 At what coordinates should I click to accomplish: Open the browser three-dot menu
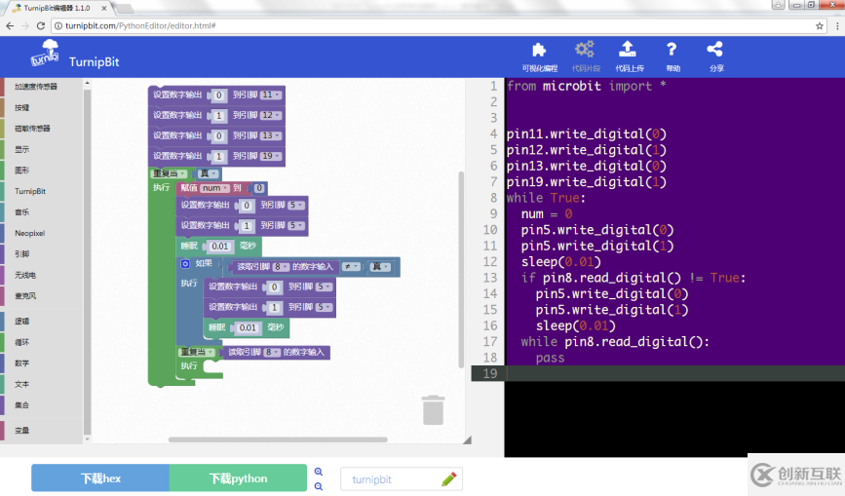coord(837,25)
